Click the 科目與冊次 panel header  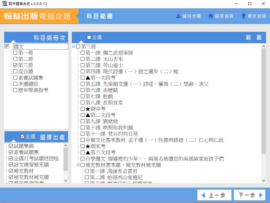(36, 37)
